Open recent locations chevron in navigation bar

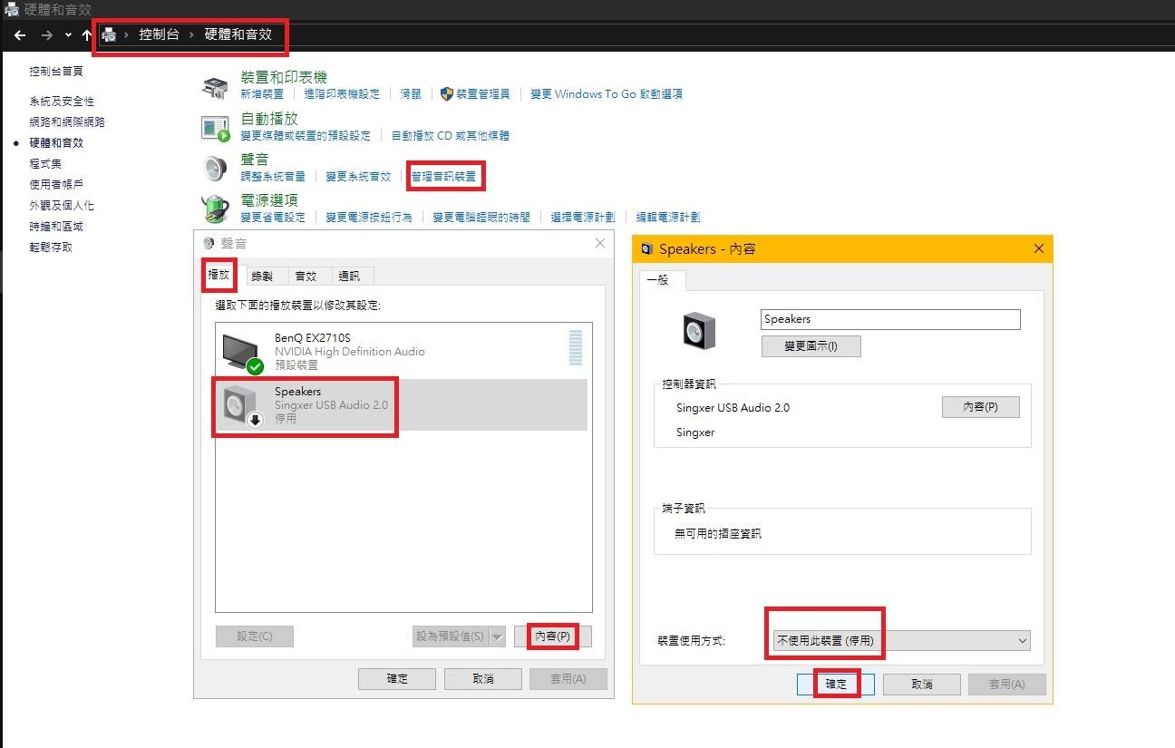point(68,35)
